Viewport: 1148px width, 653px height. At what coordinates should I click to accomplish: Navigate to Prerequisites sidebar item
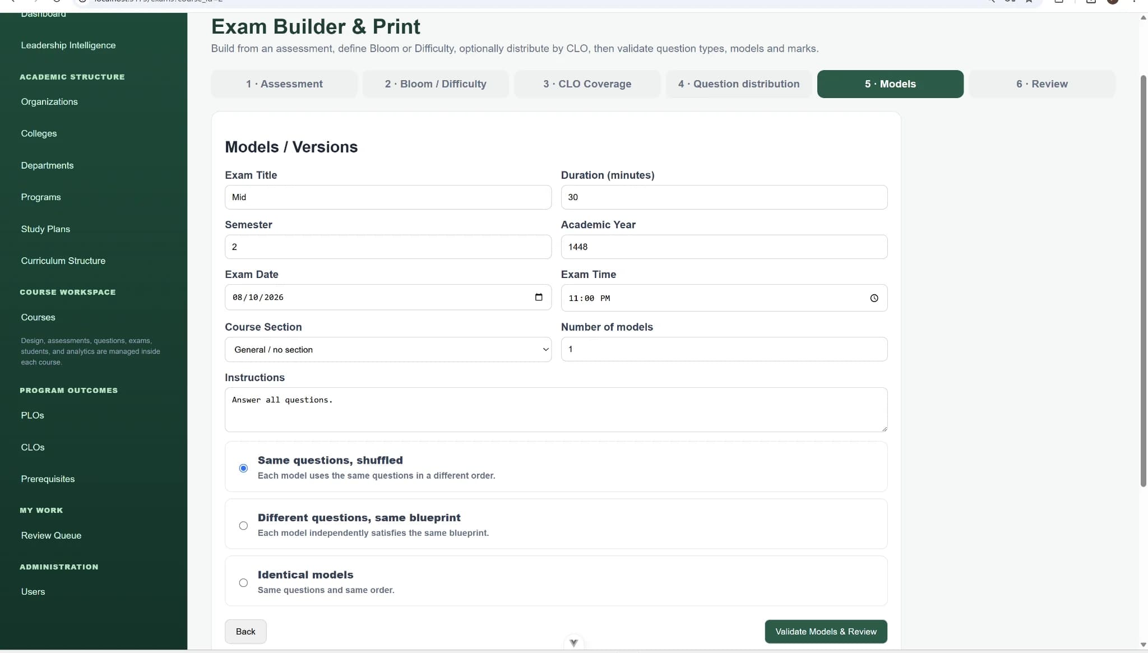(x=48, y=479)
